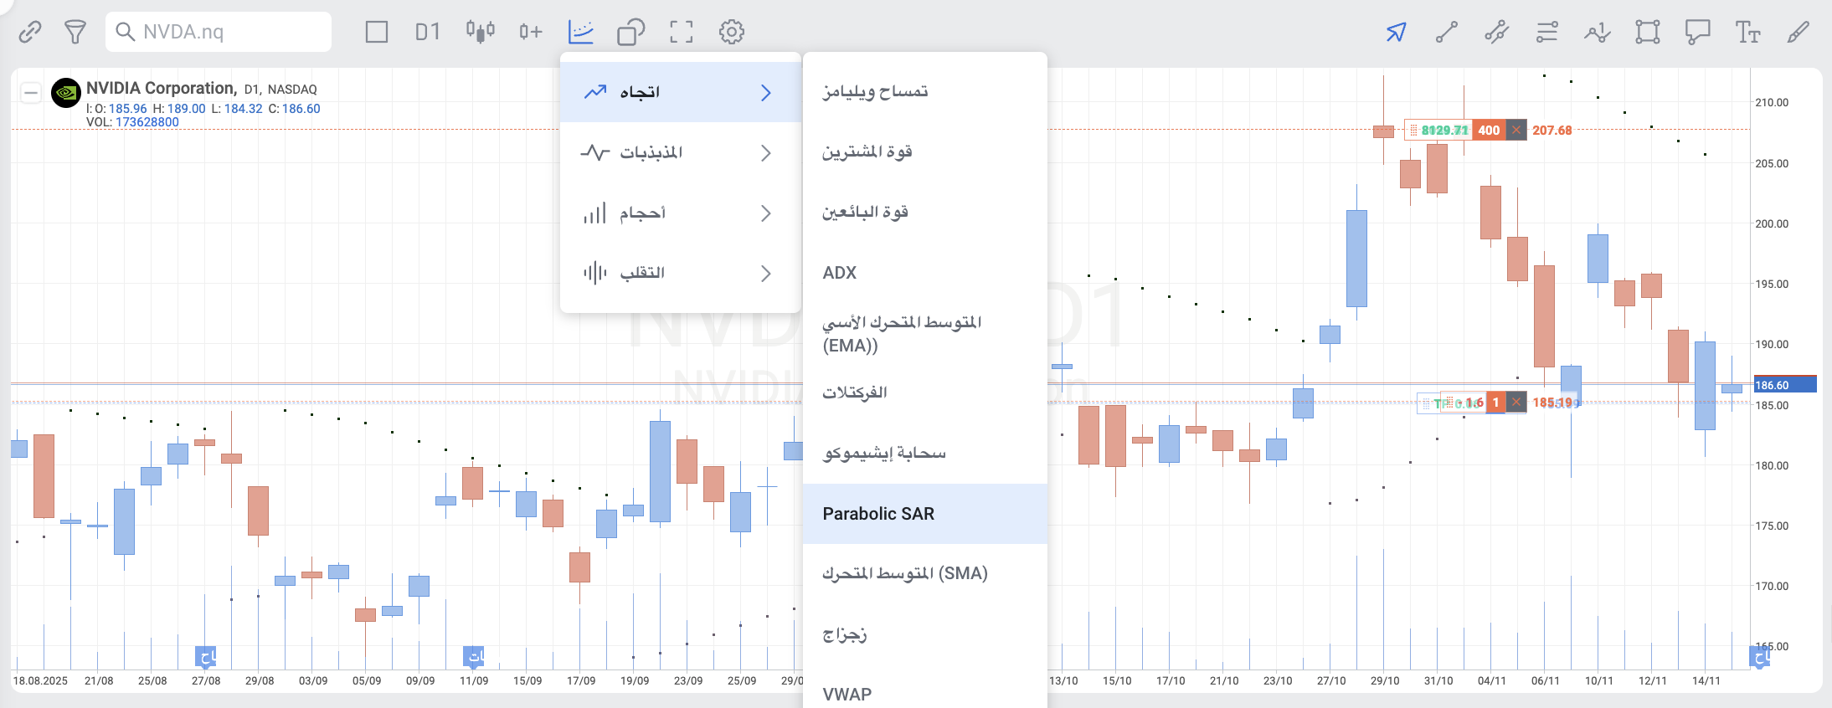Select the cursor arrow tool
Screen dimensions: 1832x708
point(1396,32)
